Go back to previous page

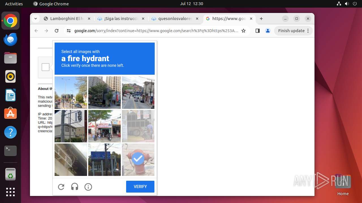tap(36, 31)
